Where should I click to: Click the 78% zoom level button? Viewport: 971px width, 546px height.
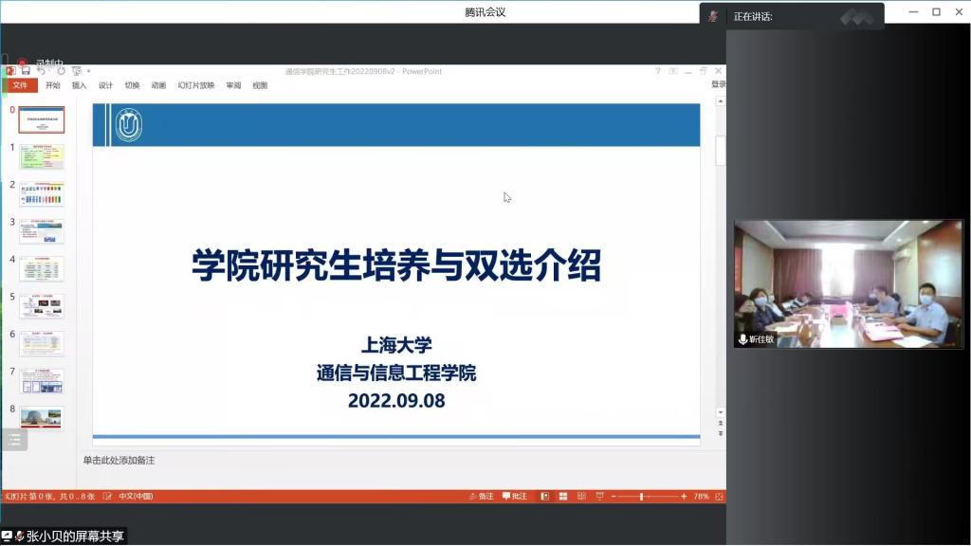pos(701,496)
